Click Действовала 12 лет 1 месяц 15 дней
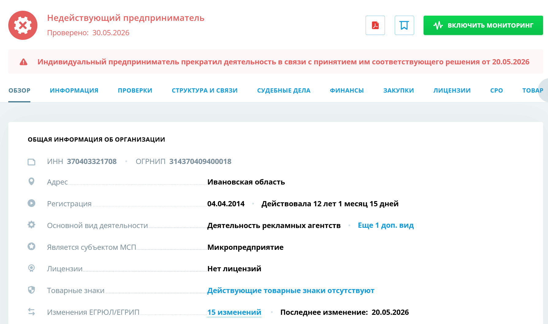The width and height of the screenshot is (548, 324). (330, 204)
